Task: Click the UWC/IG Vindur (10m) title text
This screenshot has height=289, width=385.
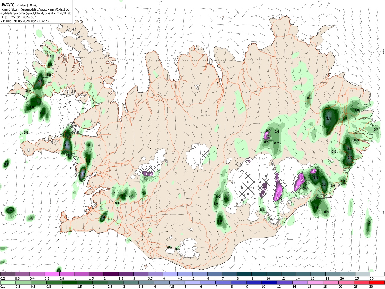Action: point(18,5)
